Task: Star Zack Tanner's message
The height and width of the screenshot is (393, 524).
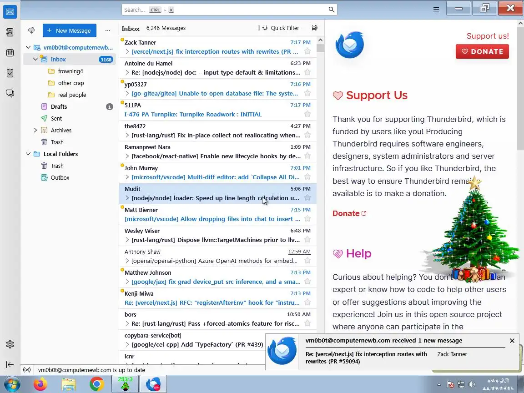Action: [x=307, y=51]
